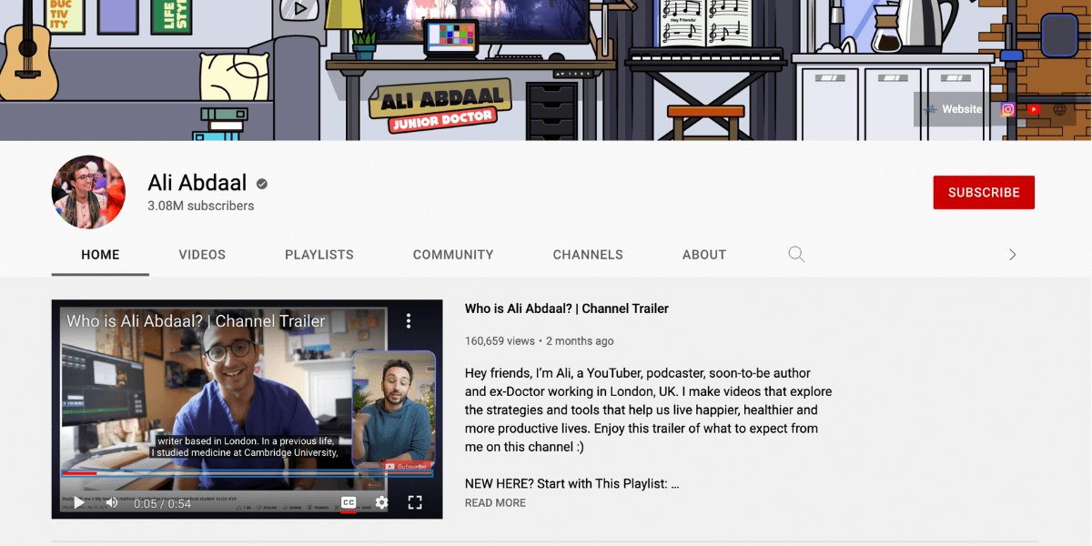This screenshot has height=546, width=1092.
Task: Search the channel with the magnifier icon
Action: pyautogui.click(x=796, y=255)
